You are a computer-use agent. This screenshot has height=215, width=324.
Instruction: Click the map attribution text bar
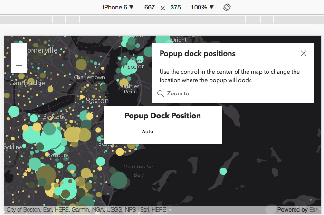click(86, 210)
